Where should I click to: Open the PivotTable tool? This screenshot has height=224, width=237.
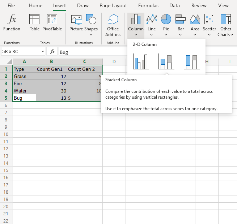tap(52, 23)
